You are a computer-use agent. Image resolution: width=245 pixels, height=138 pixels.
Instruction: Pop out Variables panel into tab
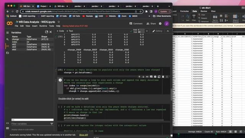pos(47,32)
